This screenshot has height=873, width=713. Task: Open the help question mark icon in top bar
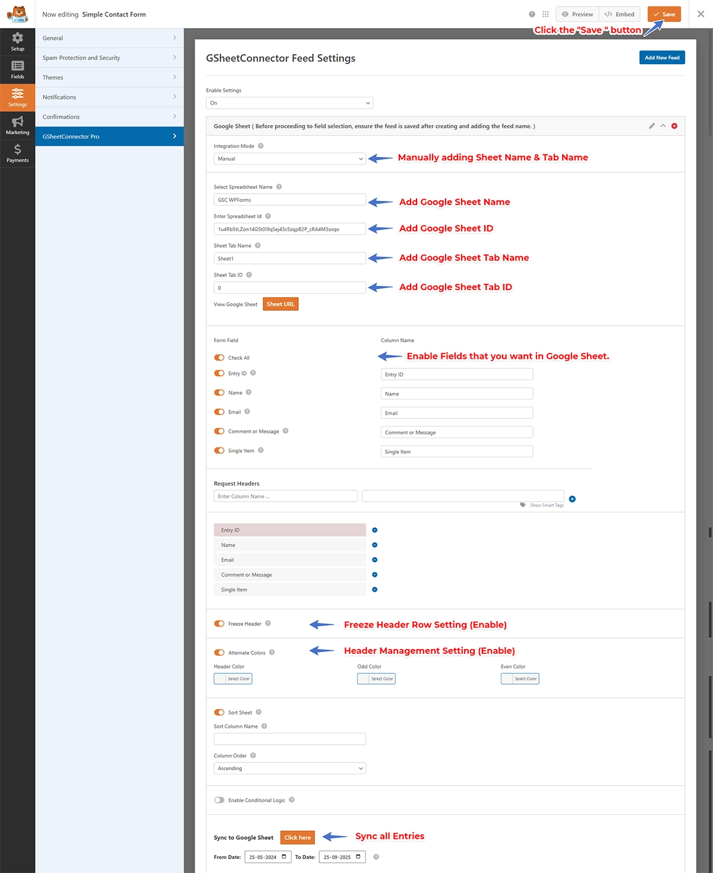pyautogui.click(x=532, y=14)
